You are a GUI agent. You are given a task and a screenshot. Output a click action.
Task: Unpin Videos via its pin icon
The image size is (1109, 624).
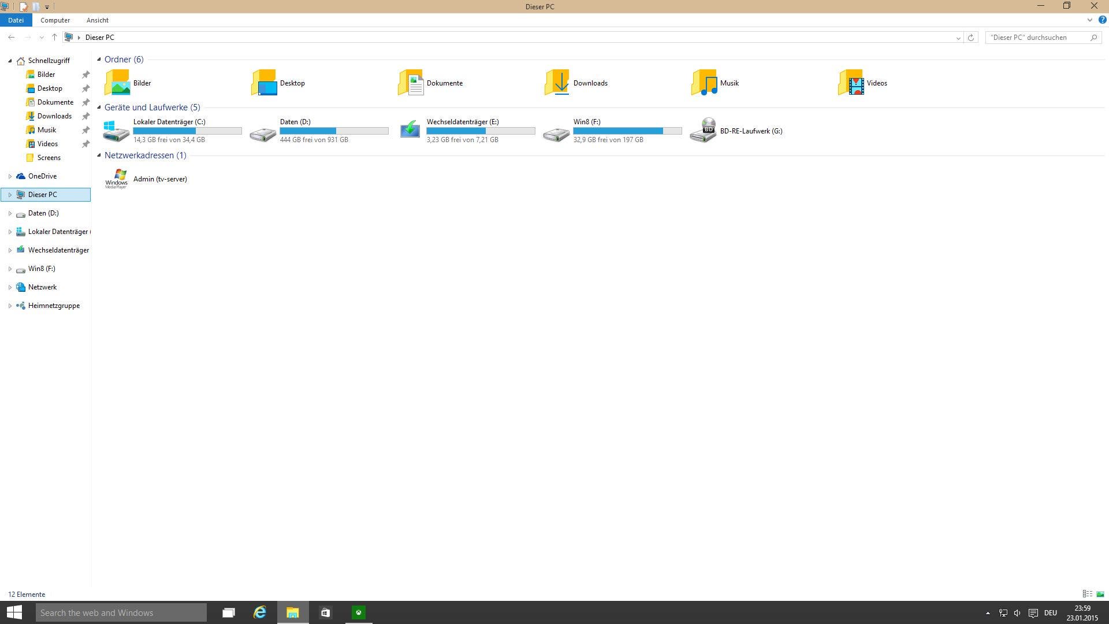tap(85, 144)
